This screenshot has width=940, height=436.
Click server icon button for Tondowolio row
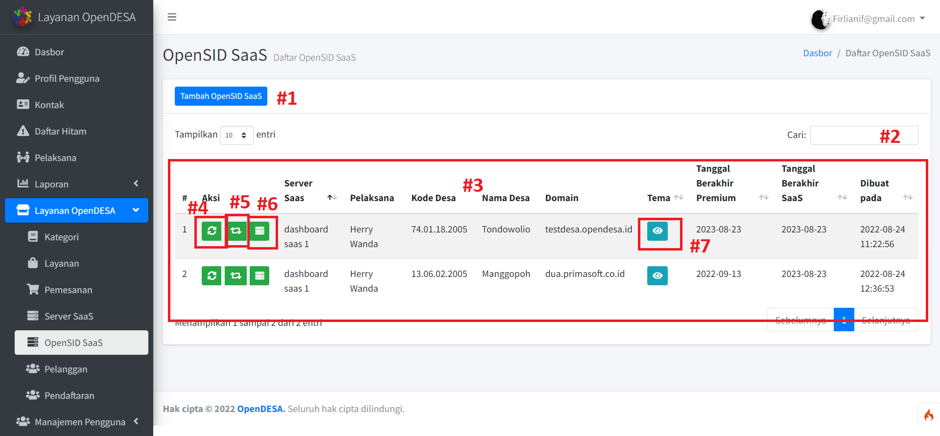(259, 231)
